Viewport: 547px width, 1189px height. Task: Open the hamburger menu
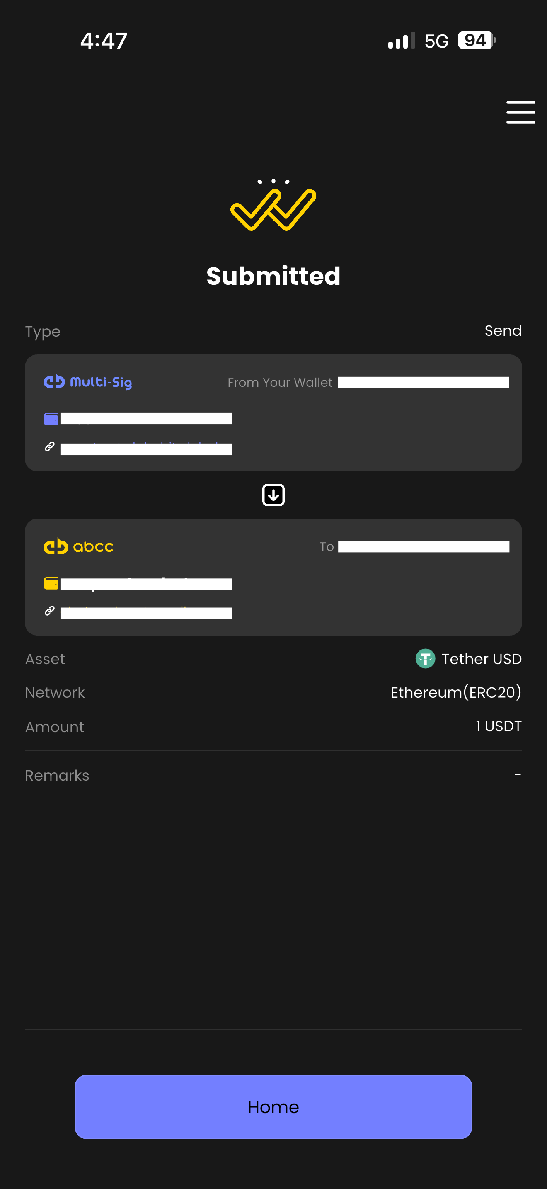click(520, 112)
